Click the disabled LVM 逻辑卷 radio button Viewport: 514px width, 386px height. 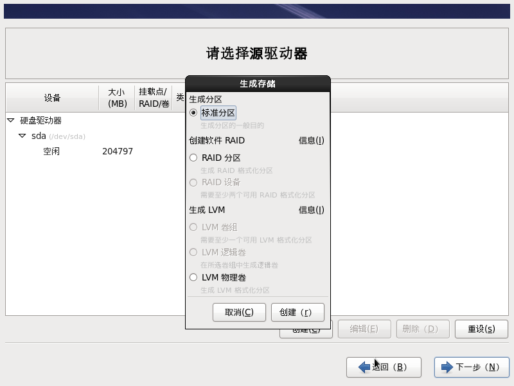pos(193,252)
